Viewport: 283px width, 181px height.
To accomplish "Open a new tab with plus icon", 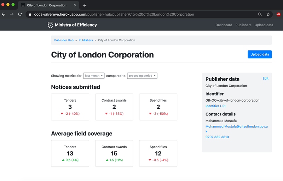I will coord(85,5).
